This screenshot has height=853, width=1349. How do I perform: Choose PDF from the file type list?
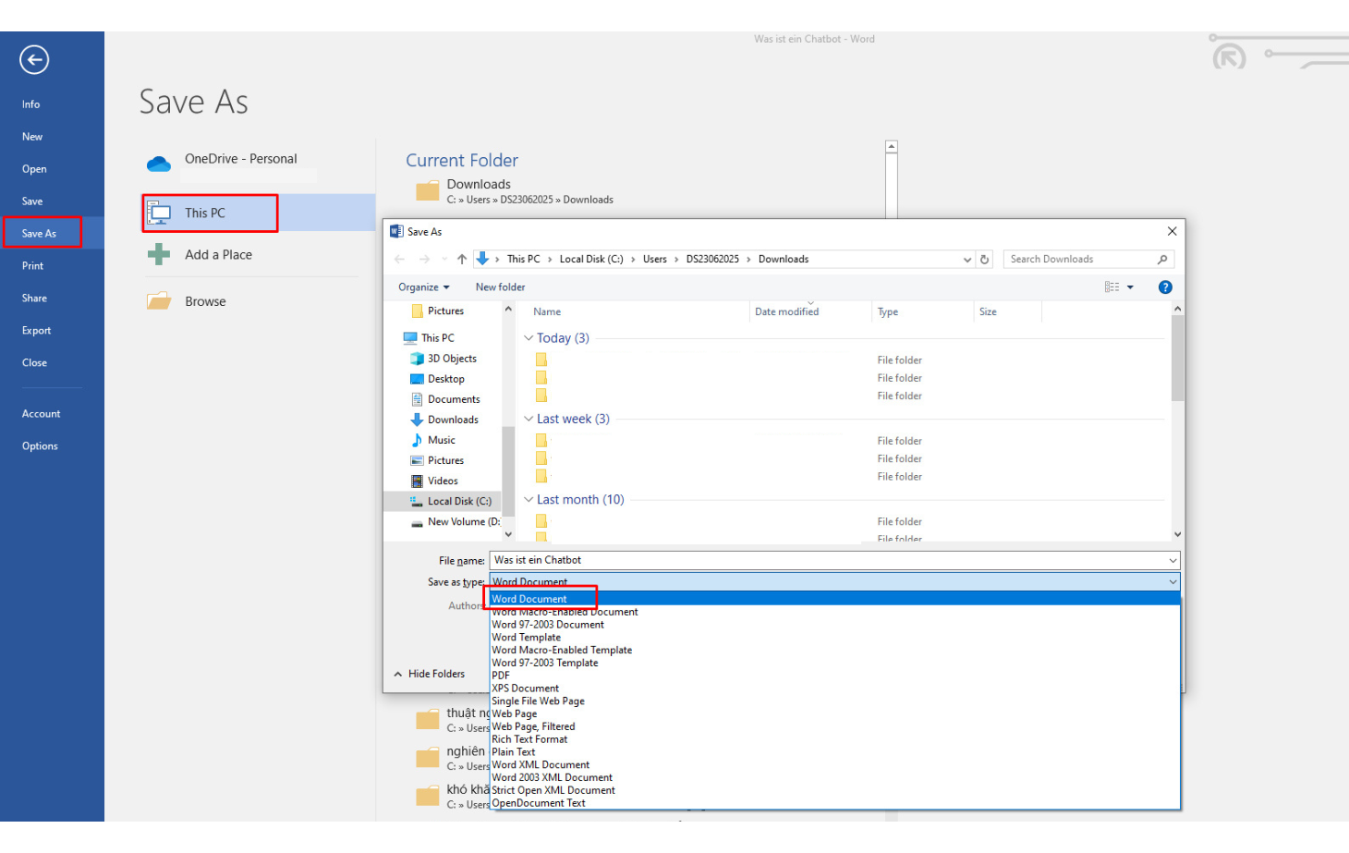(501, 676)
